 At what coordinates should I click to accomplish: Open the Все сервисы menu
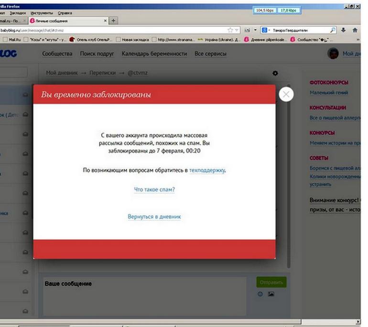[x=210, y=54]
